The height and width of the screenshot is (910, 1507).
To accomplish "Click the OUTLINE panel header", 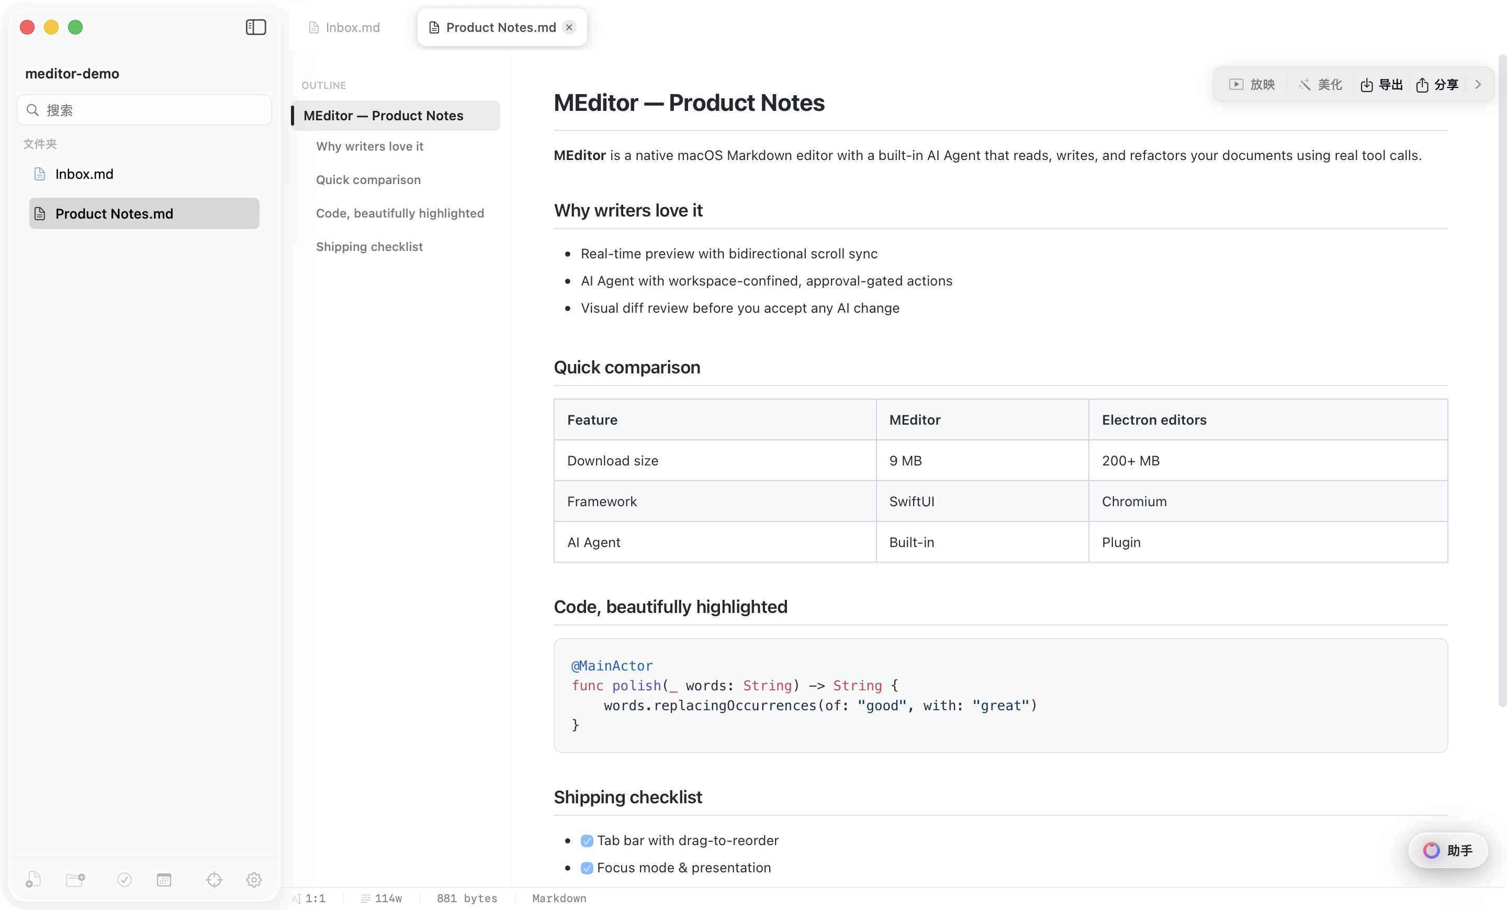I will point(323,85).
